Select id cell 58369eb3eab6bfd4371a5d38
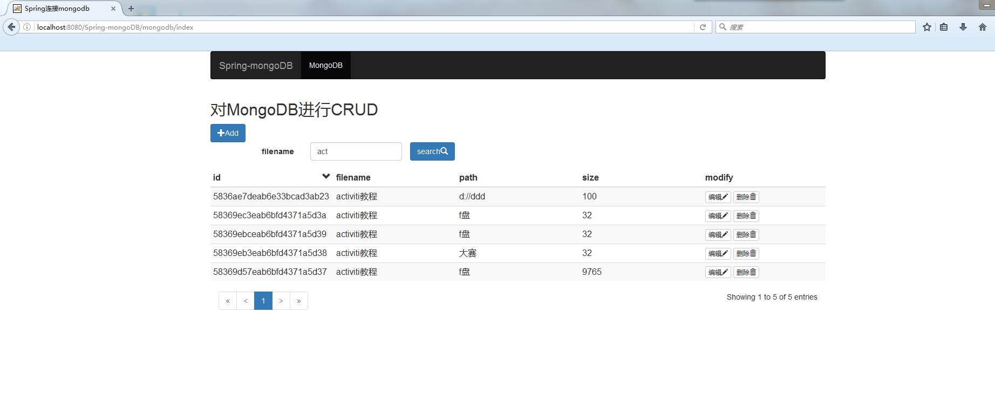Screen dimensions: 995x395 click(270, 253)
